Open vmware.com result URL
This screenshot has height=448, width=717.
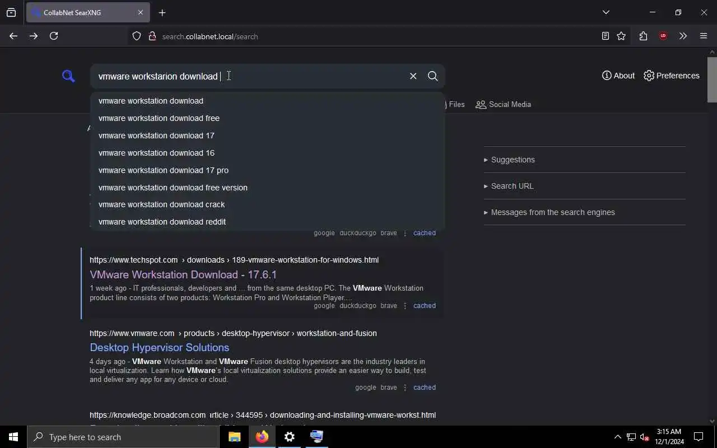pyautogui.click(x=233, y=333)
